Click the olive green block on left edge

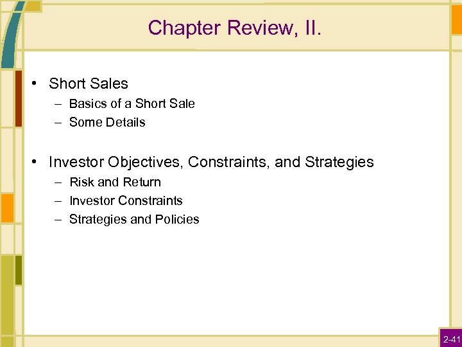click(19, 270)
